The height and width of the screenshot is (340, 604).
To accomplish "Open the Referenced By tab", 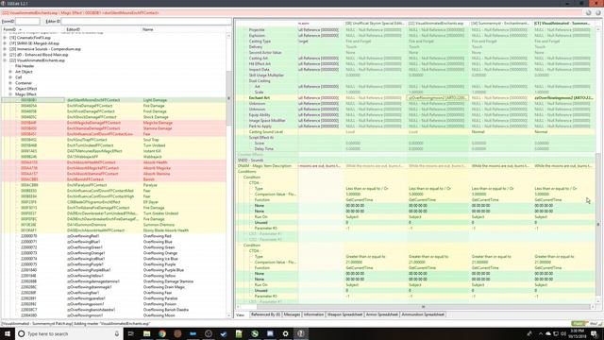I will click(x=265, y=314).
